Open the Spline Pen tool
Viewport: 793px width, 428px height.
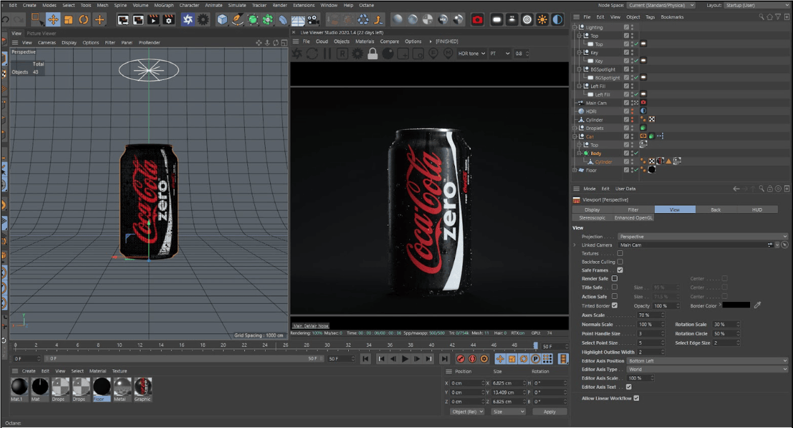pyautogui.click(x=237, y=20)
